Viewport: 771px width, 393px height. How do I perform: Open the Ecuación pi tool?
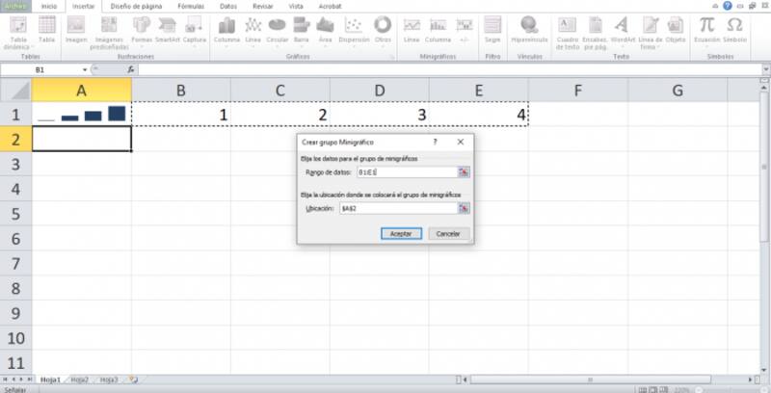(707, 28)
